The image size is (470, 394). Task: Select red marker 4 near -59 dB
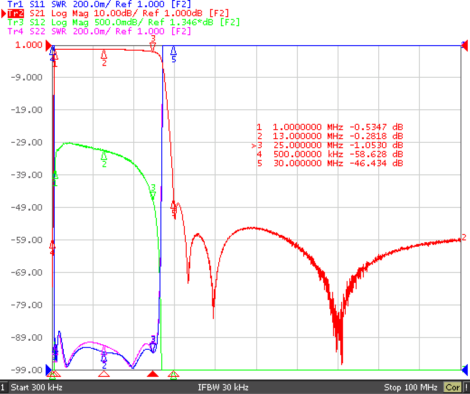point(52,248)
